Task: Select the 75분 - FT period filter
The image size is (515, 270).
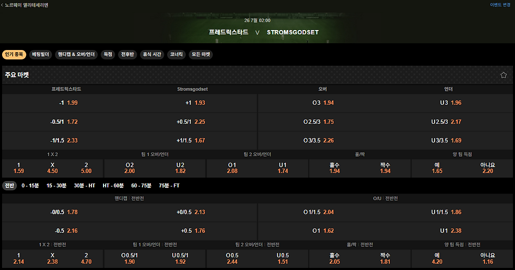Action: coord(169,185)
